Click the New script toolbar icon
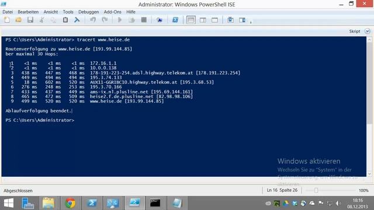Screen dimensions: 374x210 point(7,20)
